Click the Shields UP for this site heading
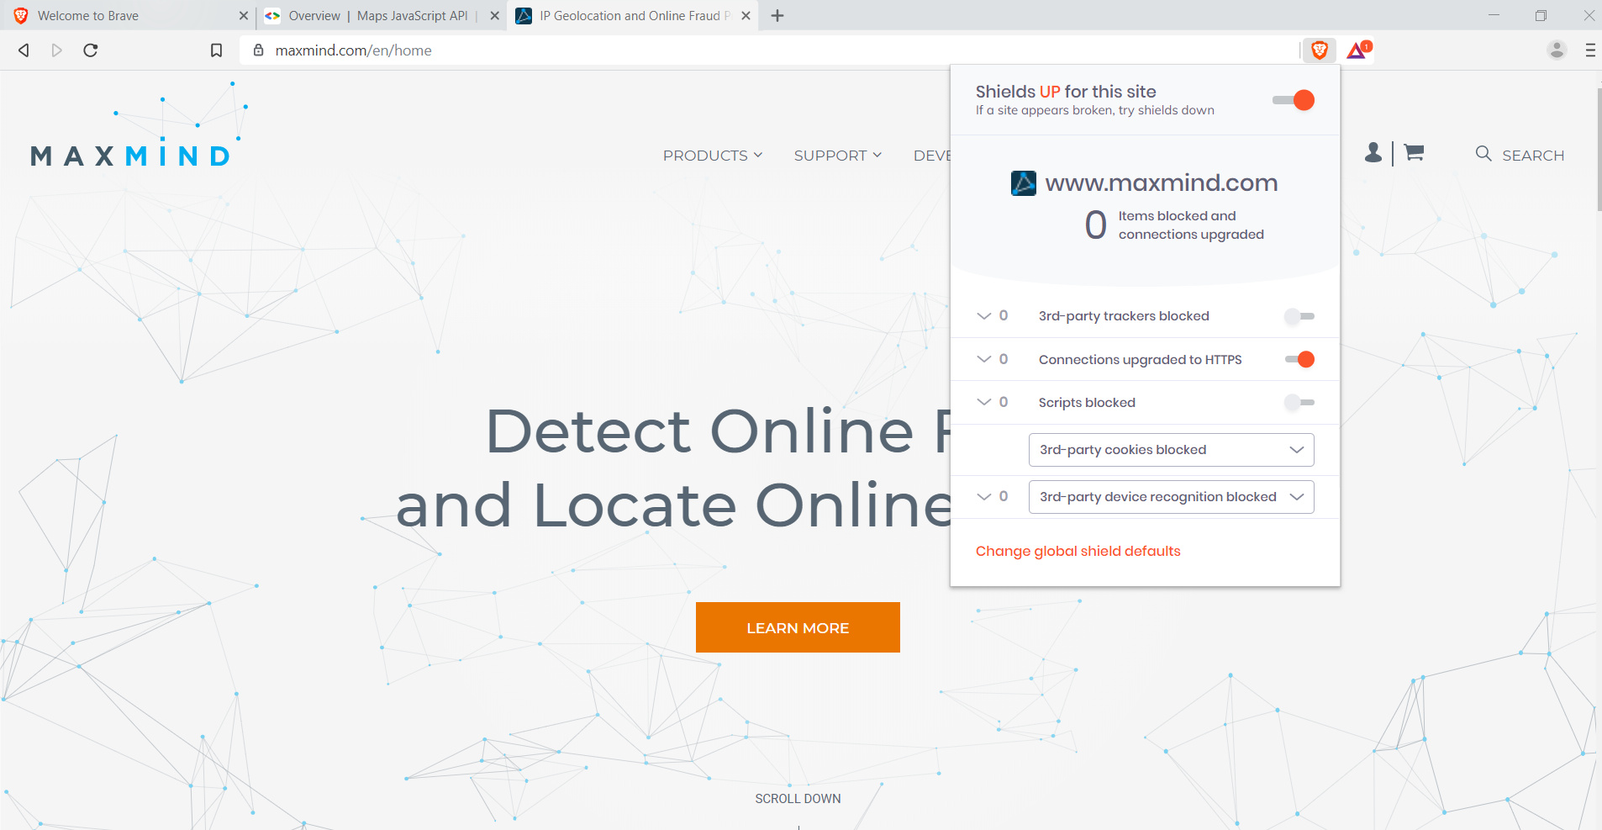Image resolution: width=1602 pixels, height=830 pixels. 1066,92
